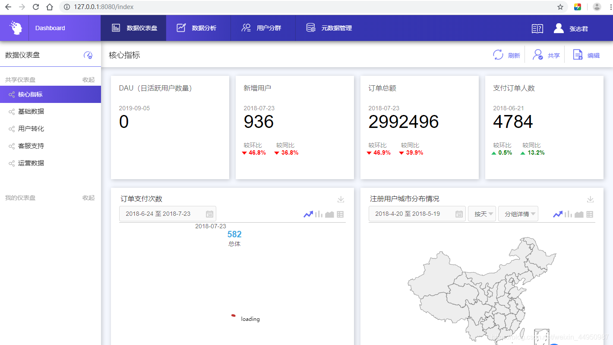This screenshot has height=345, width=613.
Task: Switch 订单支付次数 to area chart view
Action: pyautogui.click(x=329, y=214)
